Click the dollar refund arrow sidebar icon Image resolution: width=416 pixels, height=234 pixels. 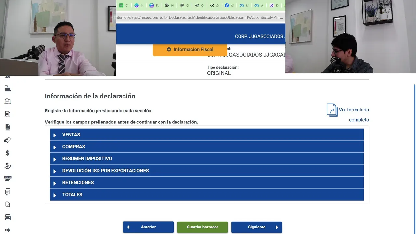coord(7,166)
